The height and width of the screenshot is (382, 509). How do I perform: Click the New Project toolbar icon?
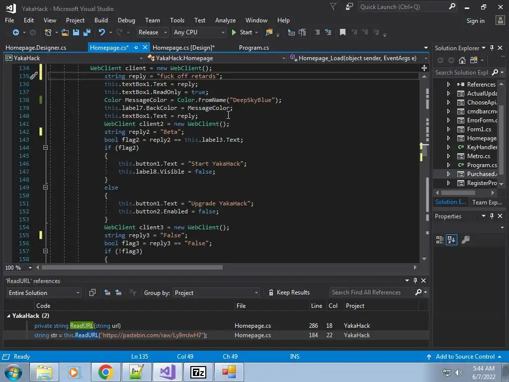coord(48,32)
